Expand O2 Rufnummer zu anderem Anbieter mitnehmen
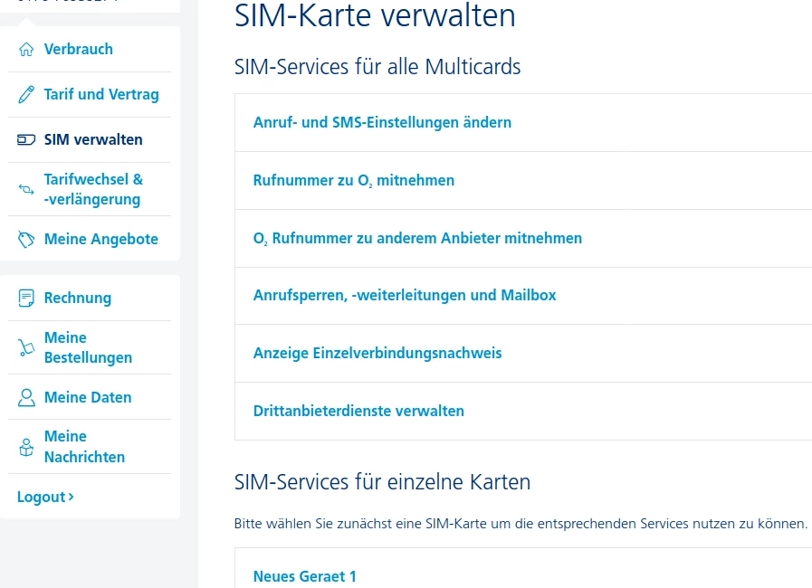This screenshot has width=812, height=588. pyautogui.click(x=417, y=238)
